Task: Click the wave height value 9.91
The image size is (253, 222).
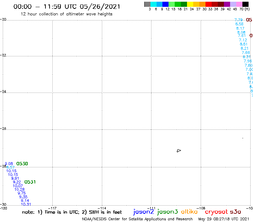Action: point(15,178)
